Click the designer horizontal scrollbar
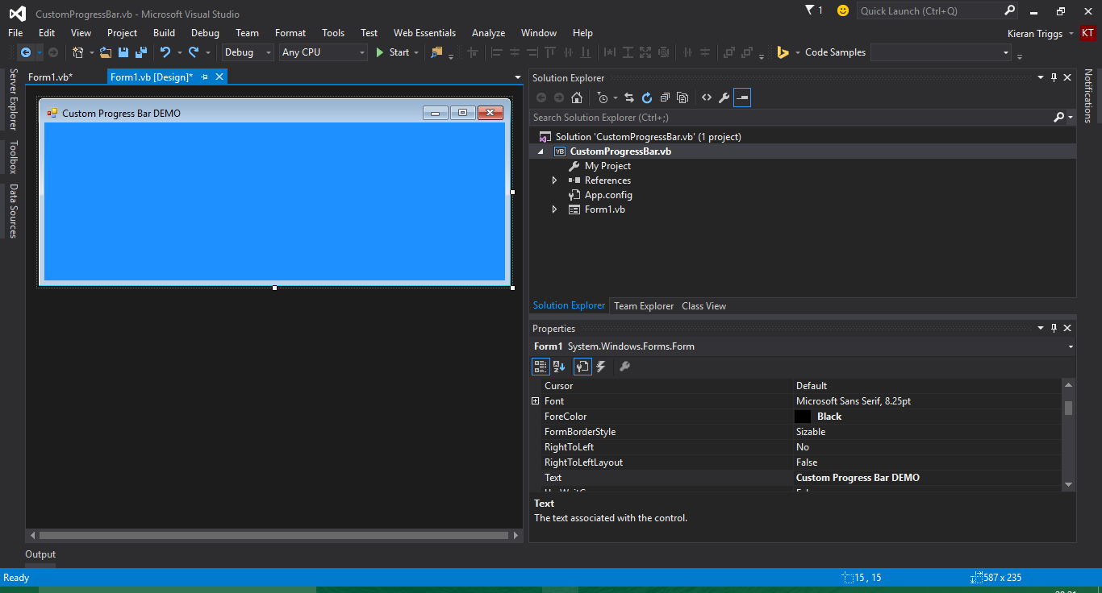Image resolution: width=1102 pixels, height=593 pixels. click(x=274, y=535)
